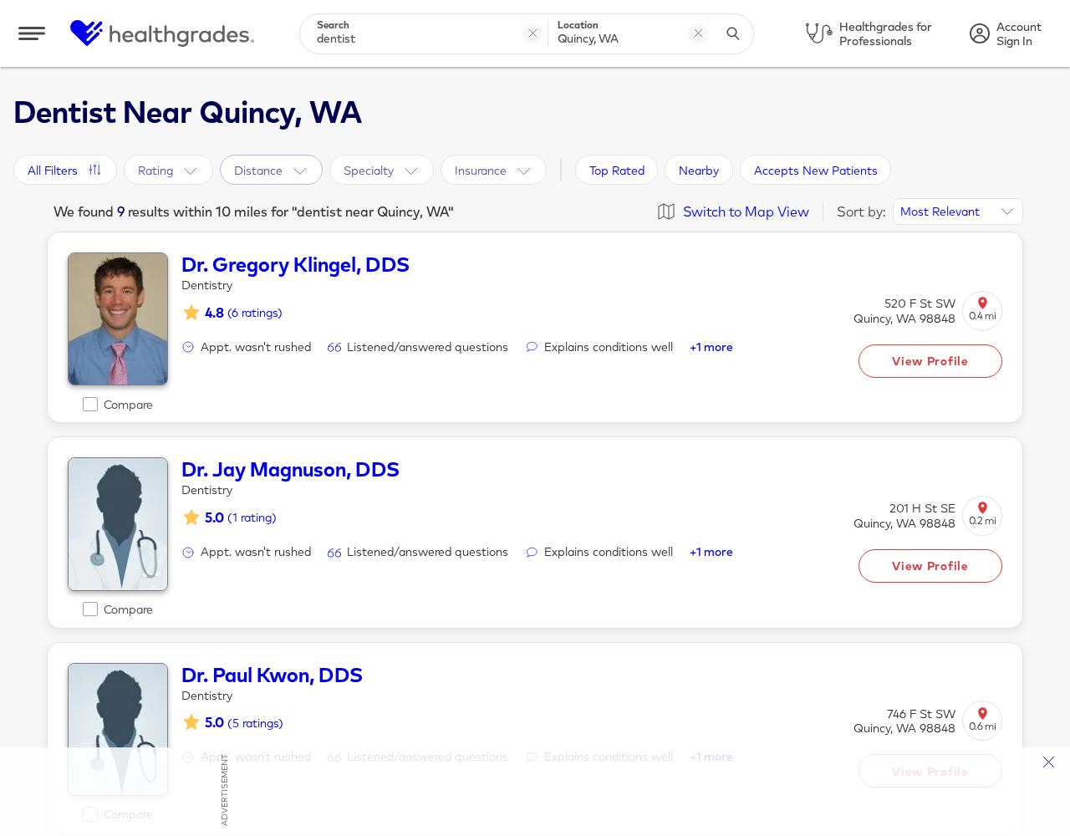The height and width of the screenshot is (836, 1070).
Task: Click the Healthgrades heart logo
Action: [86, 33]
